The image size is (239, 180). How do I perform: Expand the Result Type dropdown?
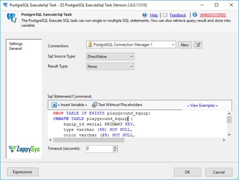click(110, 67)
